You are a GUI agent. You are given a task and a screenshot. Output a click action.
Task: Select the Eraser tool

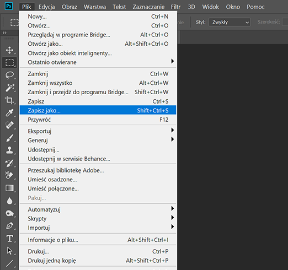click(x=9, y=175)
